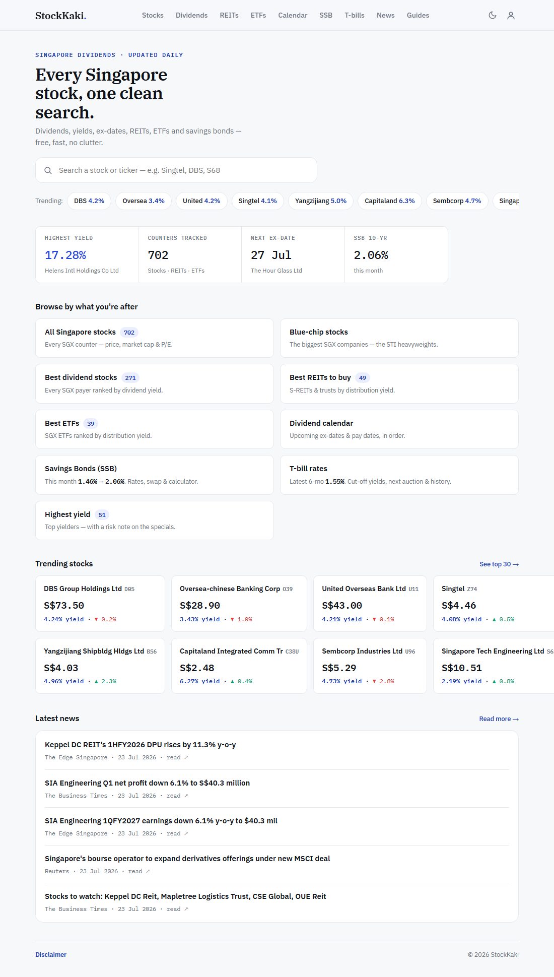
Task: Open the Best dividend stocks card
Action: click(x=155, y=383)
